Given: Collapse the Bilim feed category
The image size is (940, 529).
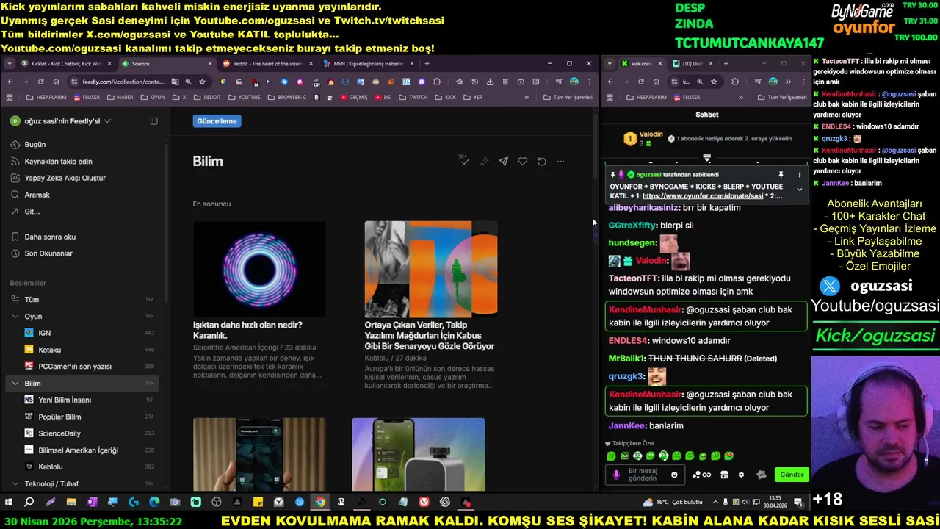Looking at the screenshot, I should point(15,384).
